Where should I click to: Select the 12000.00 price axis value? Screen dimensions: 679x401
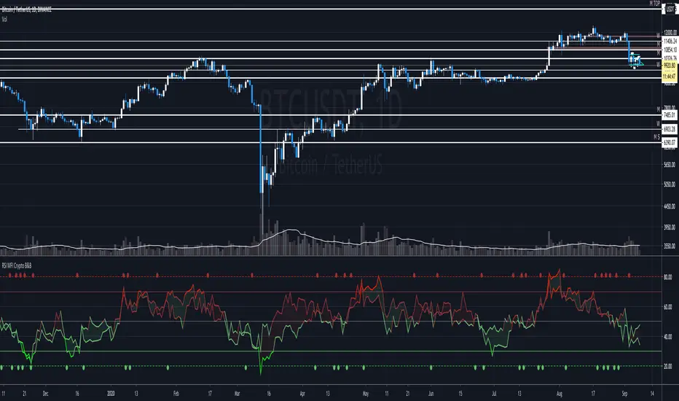pos(670,33)
